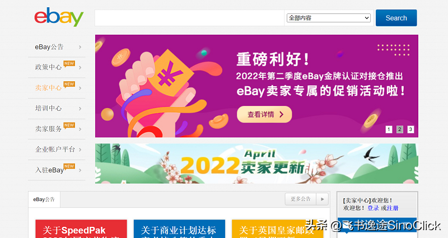Switch banner to slide 1

389,129
